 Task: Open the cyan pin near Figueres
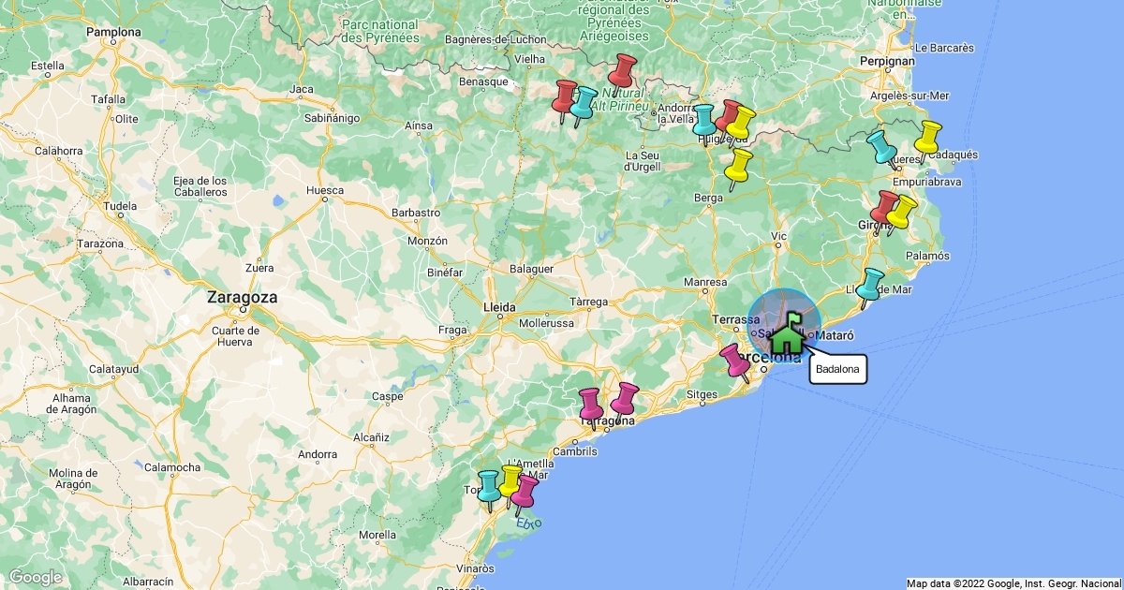880,145
